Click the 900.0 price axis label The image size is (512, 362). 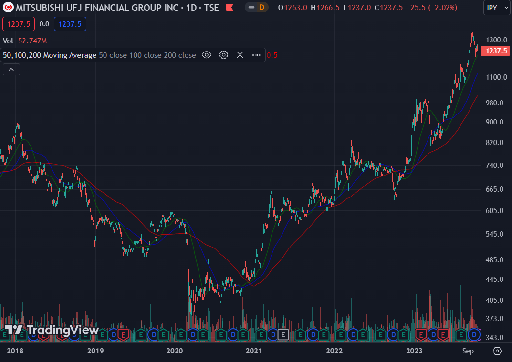click(x=494, y=122)
